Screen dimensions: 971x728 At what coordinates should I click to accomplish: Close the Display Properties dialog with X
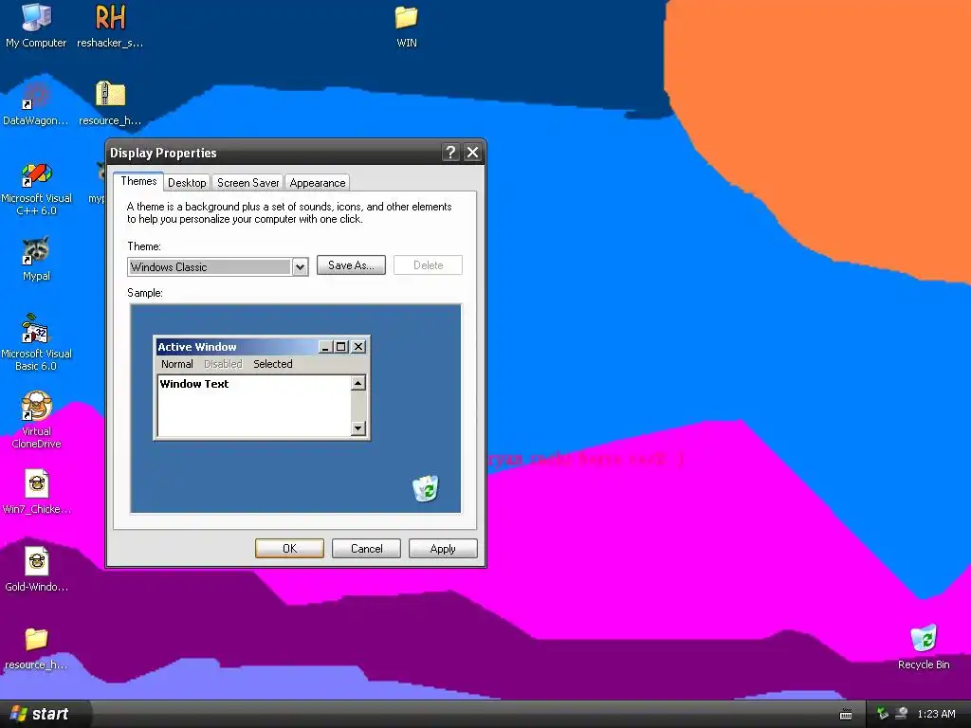[472, 153]
